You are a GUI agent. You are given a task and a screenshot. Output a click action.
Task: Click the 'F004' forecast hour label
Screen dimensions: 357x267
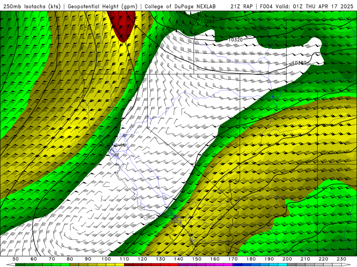[266, 7]
